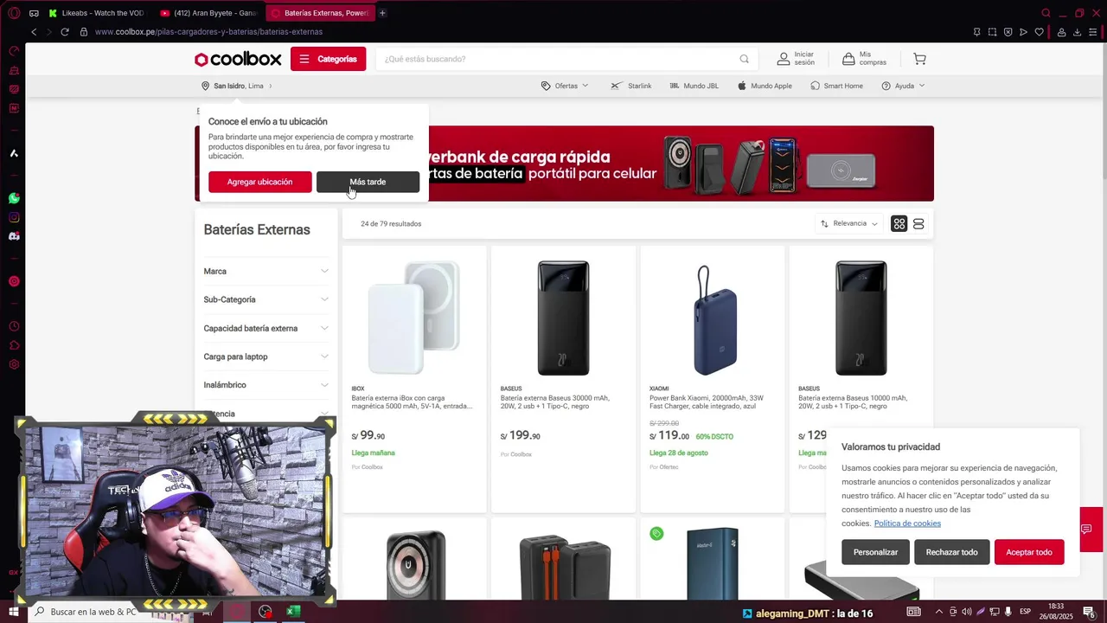Image resolution: width=1107 pixels, height=623 pixels.
Task: Open Windows notification center icon
Action: [1091, 612]
